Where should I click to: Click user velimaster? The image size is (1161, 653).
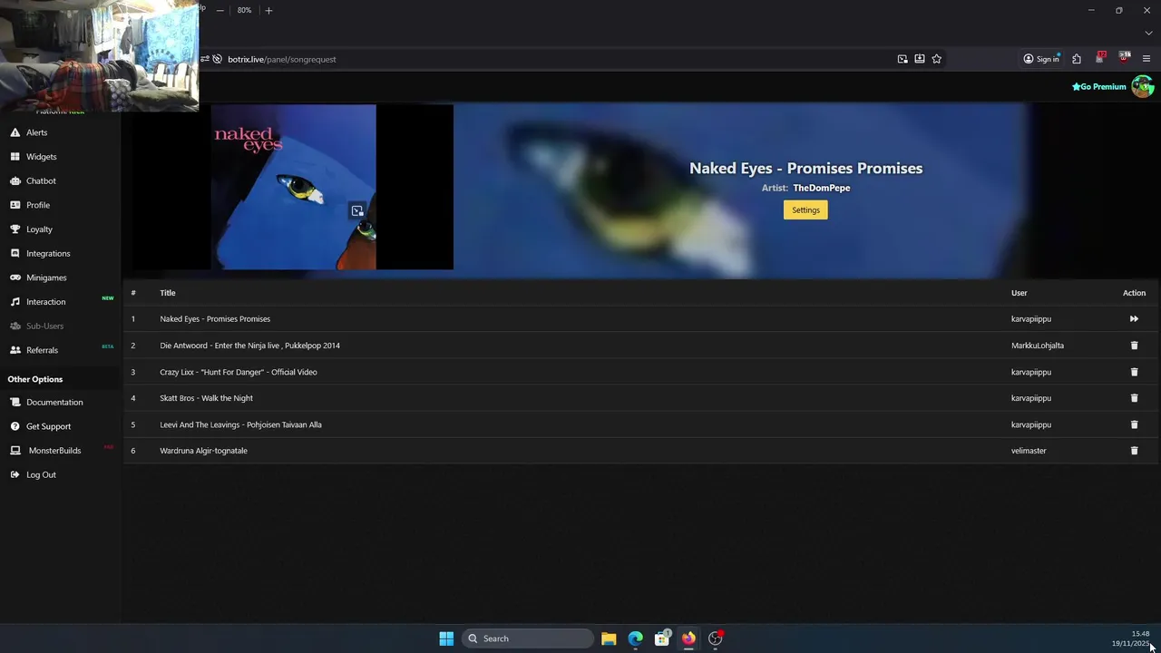click(x=1029, y=451)
